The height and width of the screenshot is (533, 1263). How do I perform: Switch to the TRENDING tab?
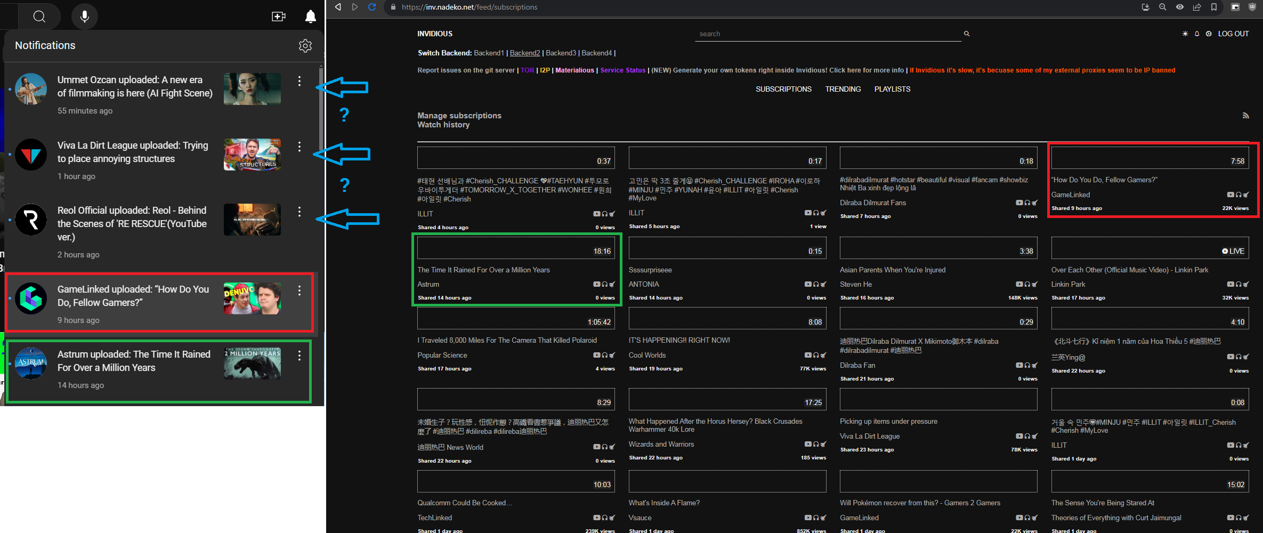pos(843,89)
